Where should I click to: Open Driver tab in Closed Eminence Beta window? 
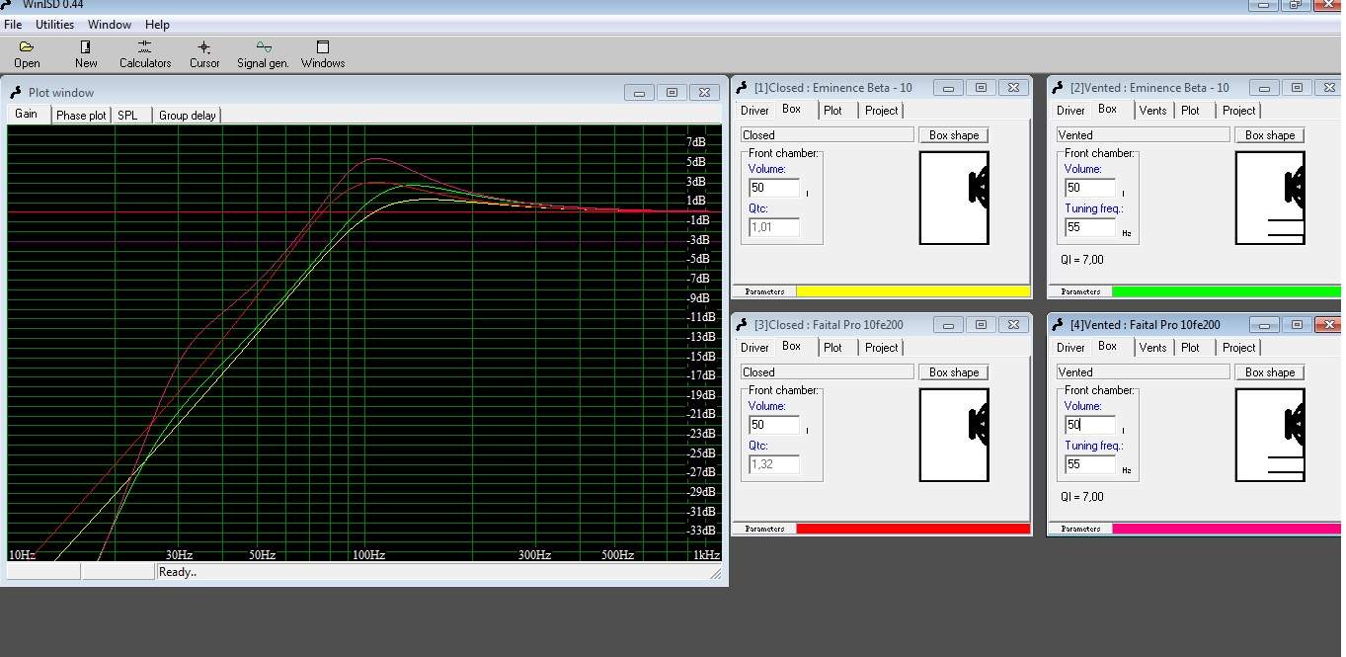point(754,111)
